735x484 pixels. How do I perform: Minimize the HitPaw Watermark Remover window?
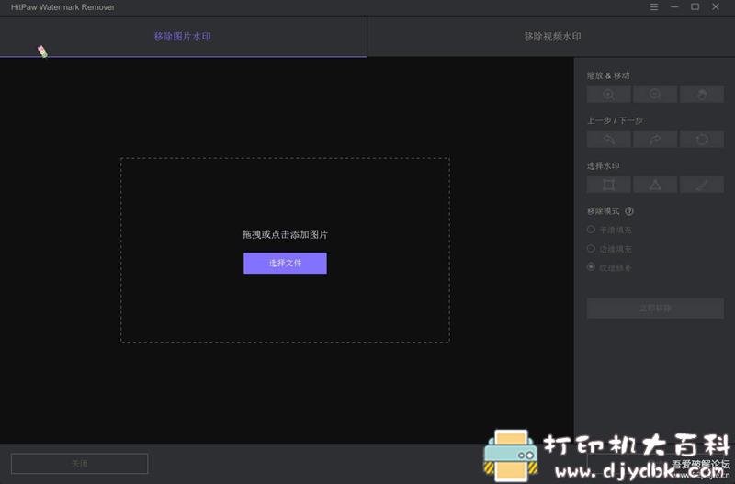(674, 7)
